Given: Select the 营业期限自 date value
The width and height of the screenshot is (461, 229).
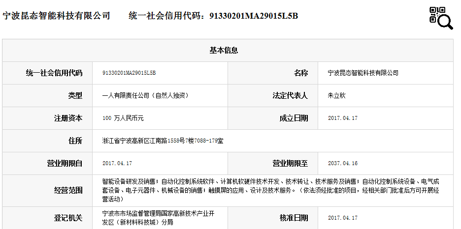Looking at the screenshot, I should [x=117, y=163].
